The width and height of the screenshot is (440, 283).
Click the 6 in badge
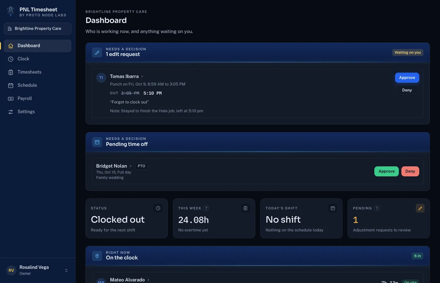pos(417,256)
